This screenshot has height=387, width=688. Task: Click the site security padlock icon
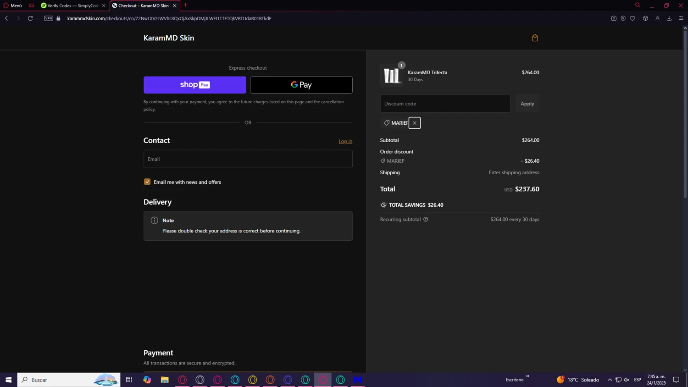58,18
